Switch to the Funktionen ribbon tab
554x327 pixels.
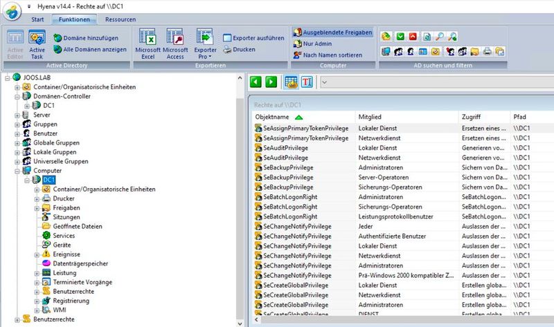pyautogui.click(x=74, y=19)
